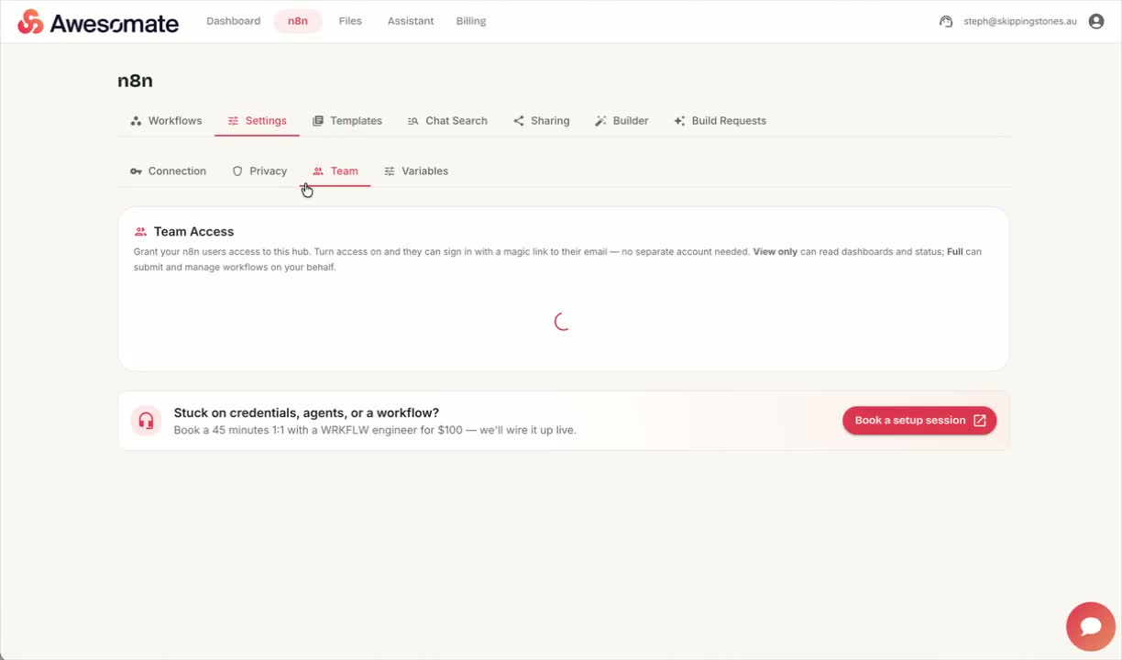The height and width of the screenshot is (660, 1122).
Task: Open the Dashboard nav item
Action: [234, 21]
